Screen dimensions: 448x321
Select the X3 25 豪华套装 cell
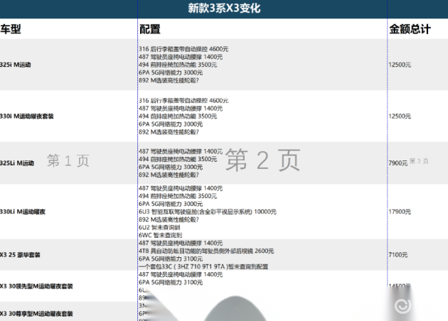[x=21, y=255]
